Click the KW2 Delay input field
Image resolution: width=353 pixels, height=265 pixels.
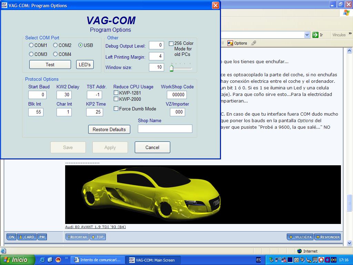tap(64, 95)
